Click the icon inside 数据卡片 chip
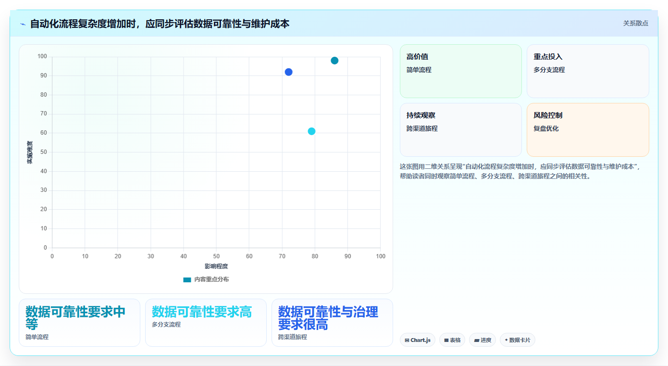Image resolution: width=668 pixels, height=366 pixels. point(506,340)
